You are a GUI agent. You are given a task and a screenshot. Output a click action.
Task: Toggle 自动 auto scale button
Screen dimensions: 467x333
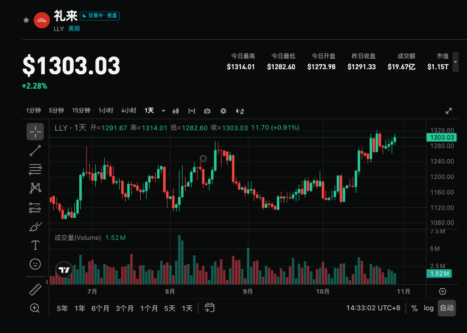(447, 308)
